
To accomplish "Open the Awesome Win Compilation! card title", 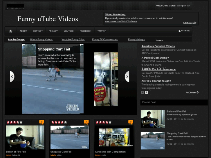I will [x=111, y=152].
